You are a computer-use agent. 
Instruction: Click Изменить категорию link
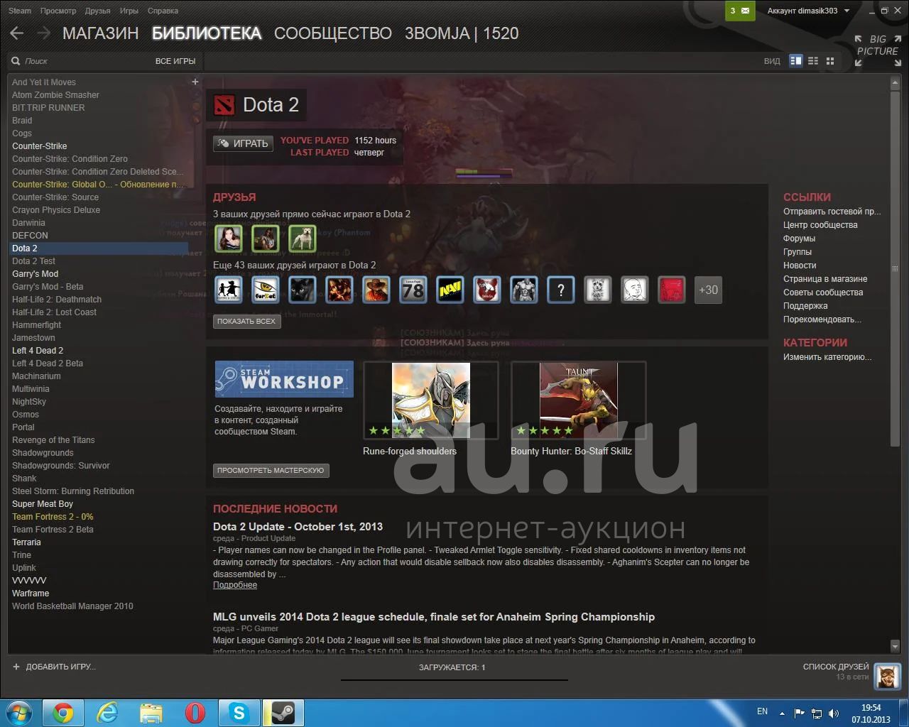click(827, 357)
